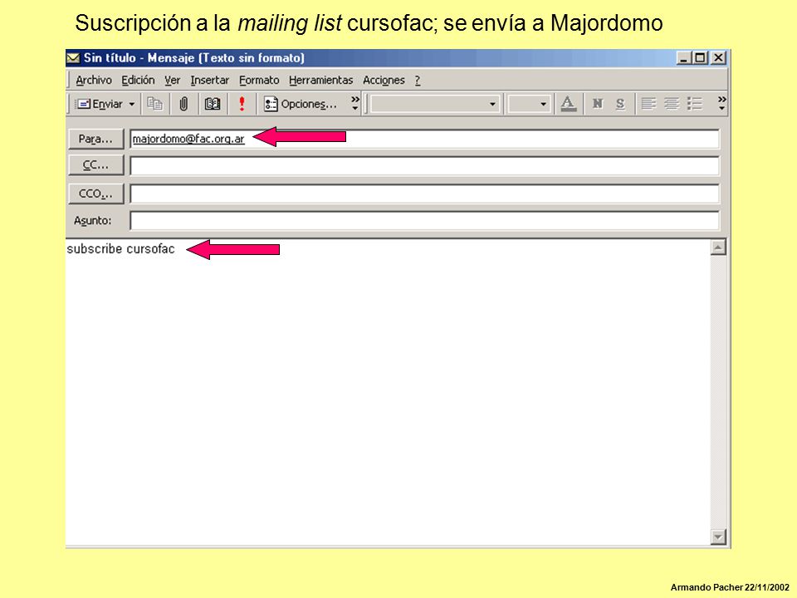Click into the Asunto subject field
The image size is (797, 598).
pos(424,221)
